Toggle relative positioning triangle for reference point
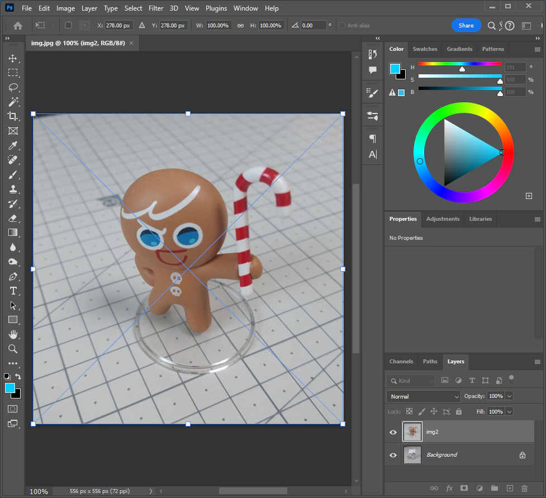The image size is (546, 498). point(142,25)
